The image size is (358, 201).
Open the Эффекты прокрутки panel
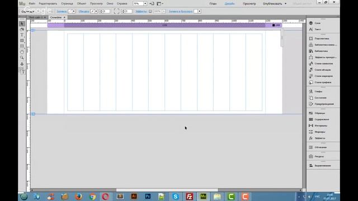(323, 57)
